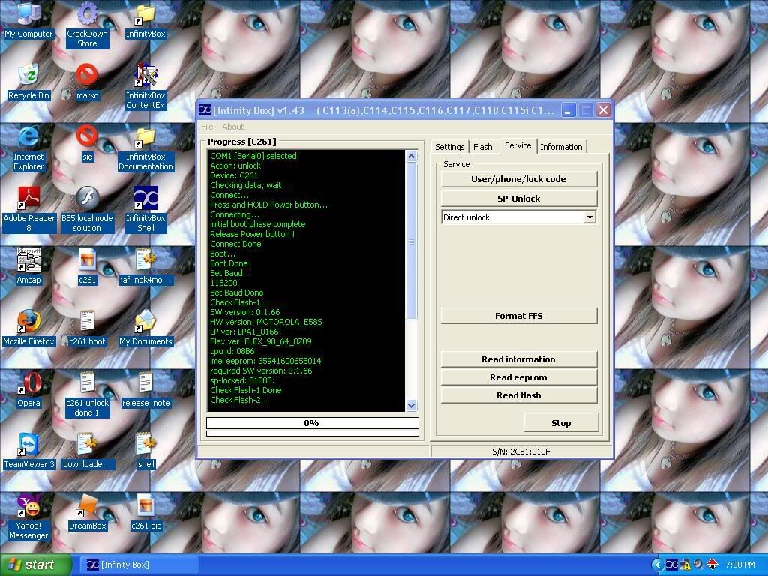Click the 'imei eeprom: 359416000658014' log line
The width and height of the screenshot is (768, 576).
(x=265, y=361)
